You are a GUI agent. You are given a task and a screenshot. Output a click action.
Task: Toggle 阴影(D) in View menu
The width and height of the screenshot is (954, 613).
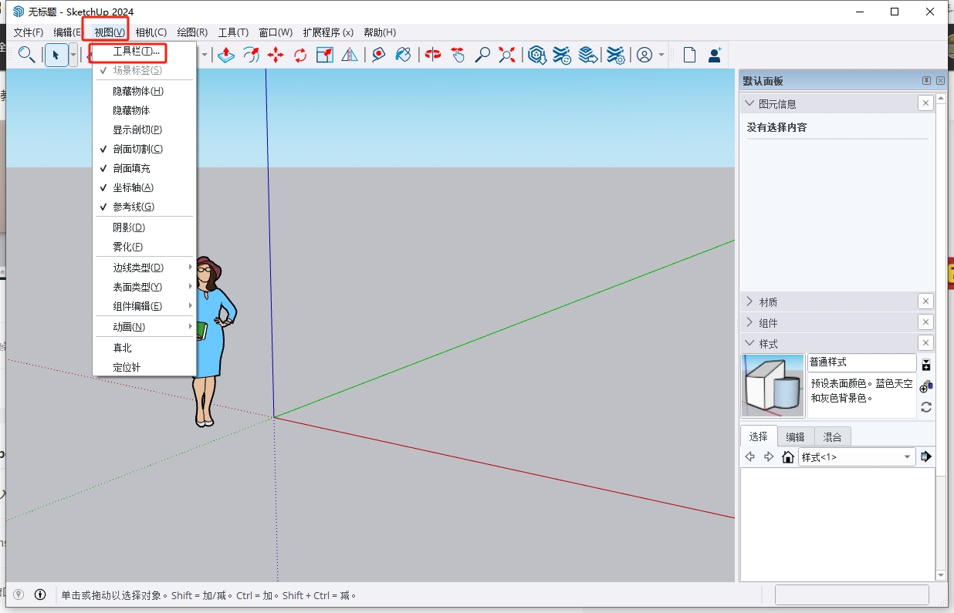click(144, 227)
